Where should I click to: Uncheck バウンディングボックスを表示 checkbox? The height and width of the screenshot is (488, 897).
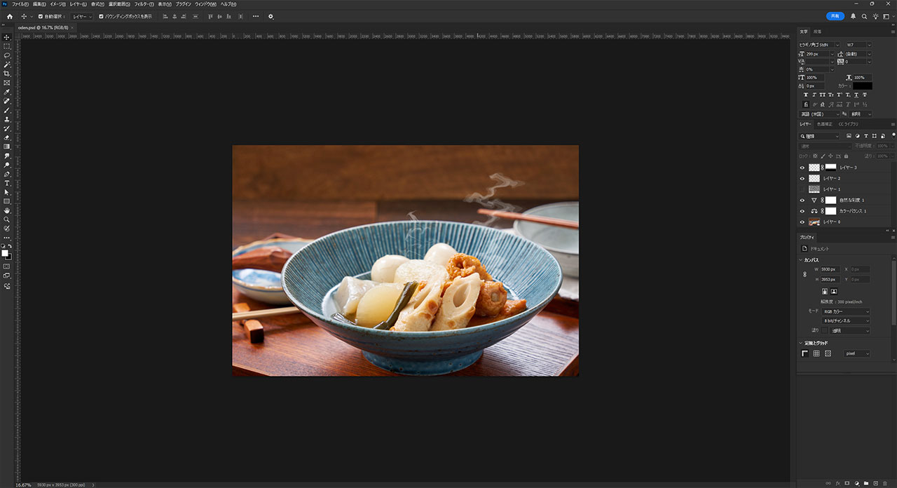[101, 16]
